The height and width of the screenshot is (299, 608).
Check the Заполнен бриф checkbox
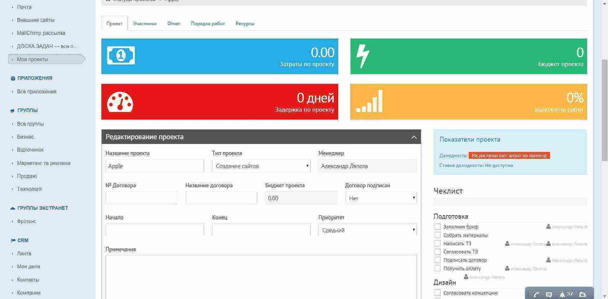437,227
